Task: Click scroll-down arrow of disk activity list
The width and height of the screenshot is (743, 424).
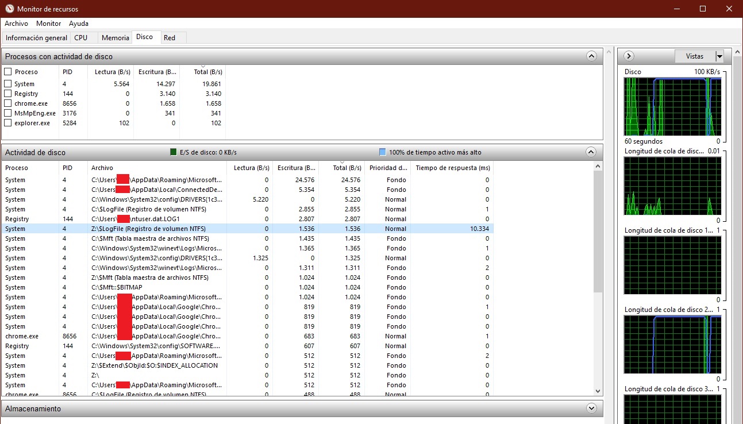Action: point(598,391)
